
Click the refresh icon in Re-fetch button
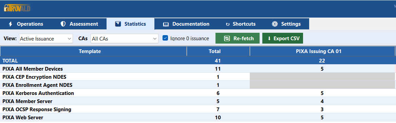coord(227,39)
